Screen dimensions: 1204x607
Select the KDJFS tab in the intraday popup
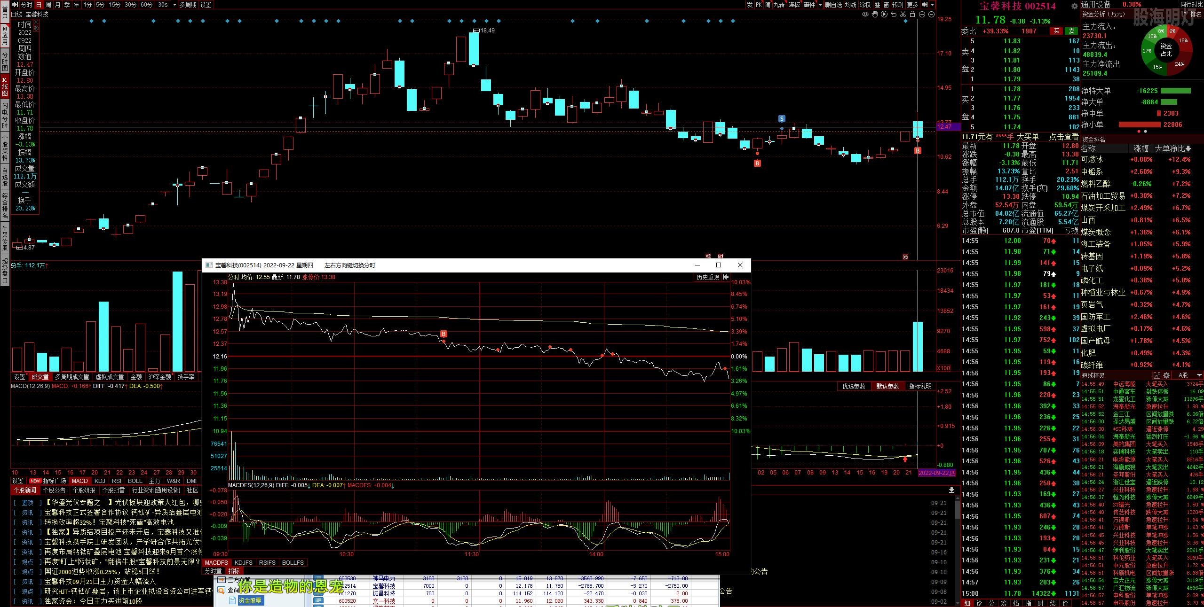click(243, 562)
